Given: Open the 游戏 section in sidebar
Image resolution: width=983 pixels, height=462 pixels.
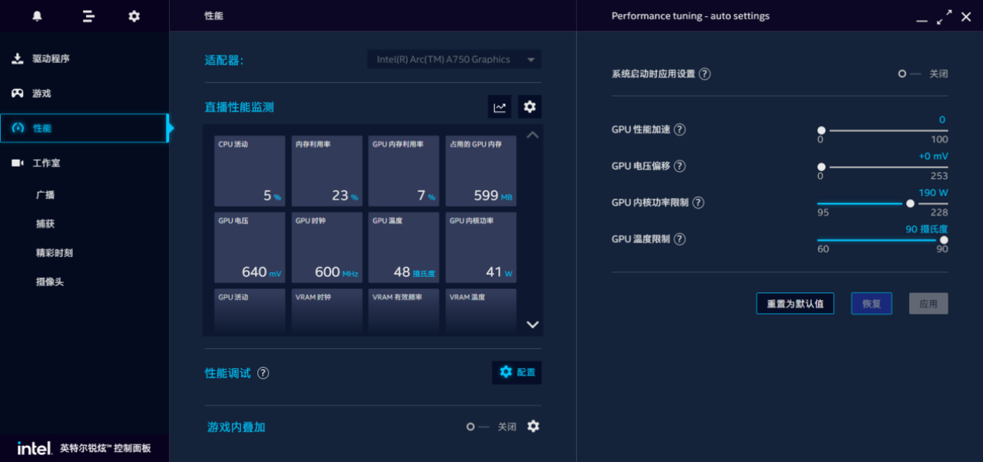Looking at the screenshot, I should (x=41, y=94).
